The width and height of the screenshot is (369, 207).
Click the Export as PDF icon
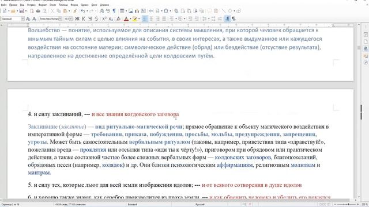pyautogui.click(x=32, y=11)
